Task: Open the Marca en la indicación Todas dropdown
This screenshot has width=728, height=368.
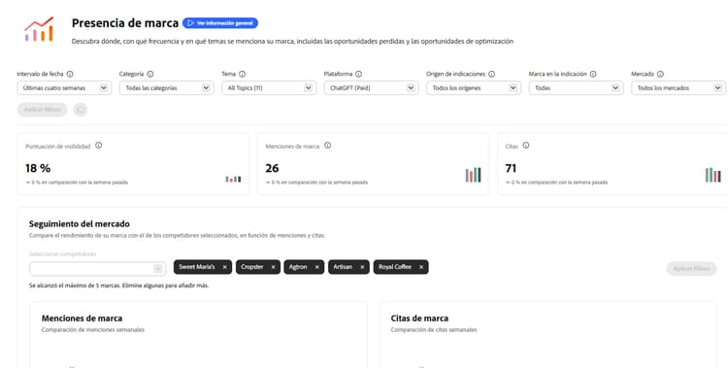Action: click(x=576, y=87)
